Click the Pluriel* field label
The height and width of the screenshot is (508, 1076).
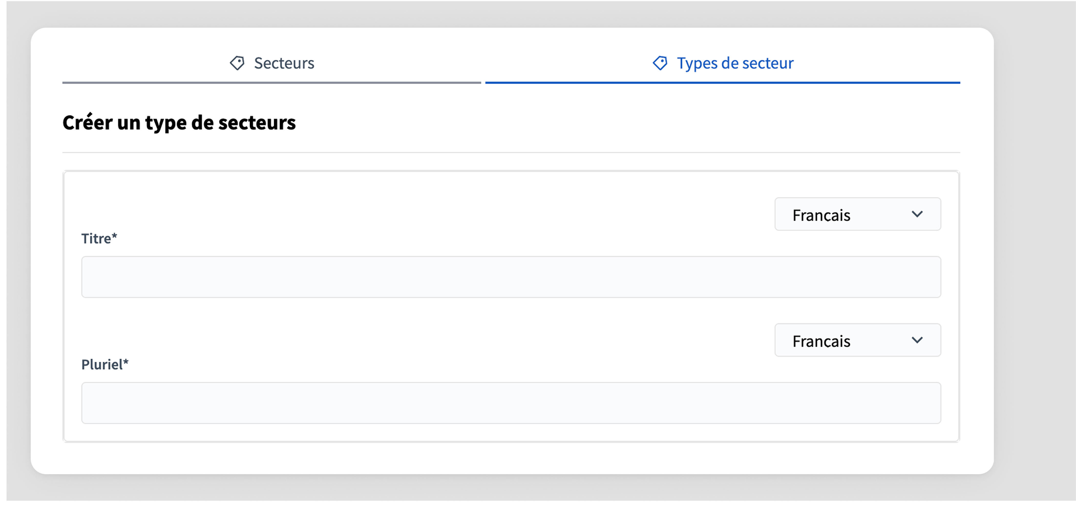click(x=105, y=364)
